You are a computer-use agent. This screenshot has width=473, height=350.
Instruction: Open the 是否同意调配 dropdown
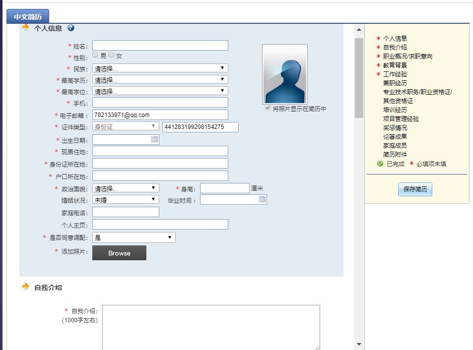coord(134,237)
